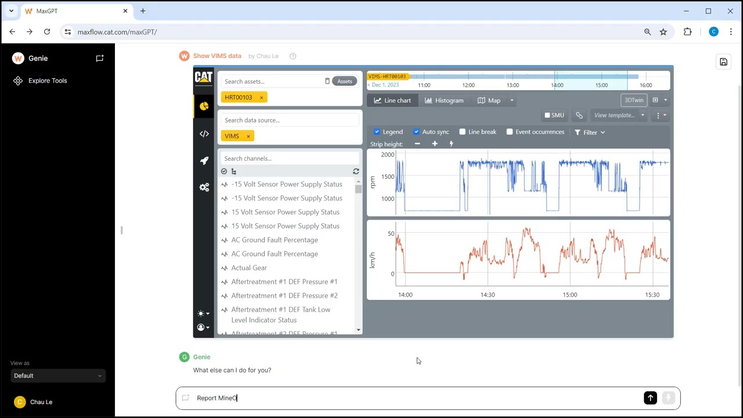Send the message with the arrow button
743x418 pixels.
coord(650,398)
